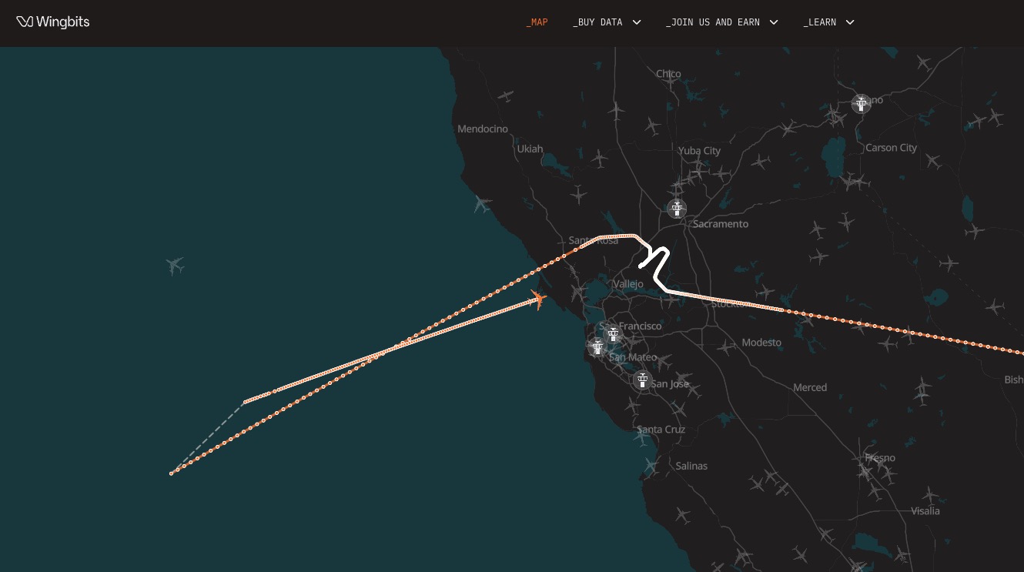This screenshot has width=1024, height=572.
Task: Open the _MAP menu item
Action: point(537,22)
